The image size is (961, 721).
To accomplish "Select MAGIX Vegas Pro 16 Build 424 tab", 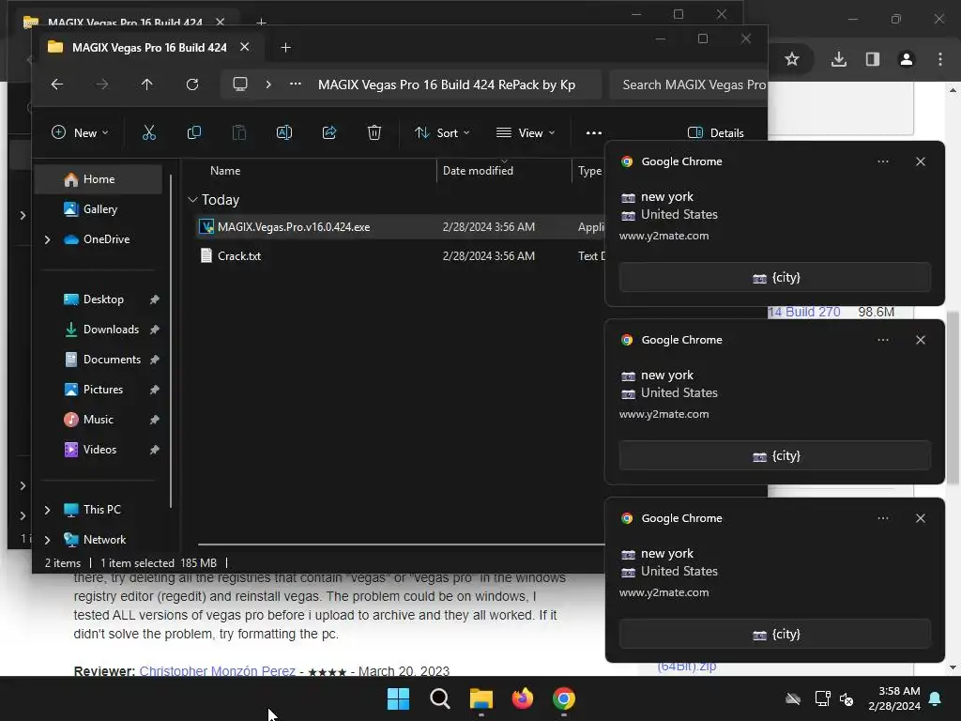I will pos(149,48).
